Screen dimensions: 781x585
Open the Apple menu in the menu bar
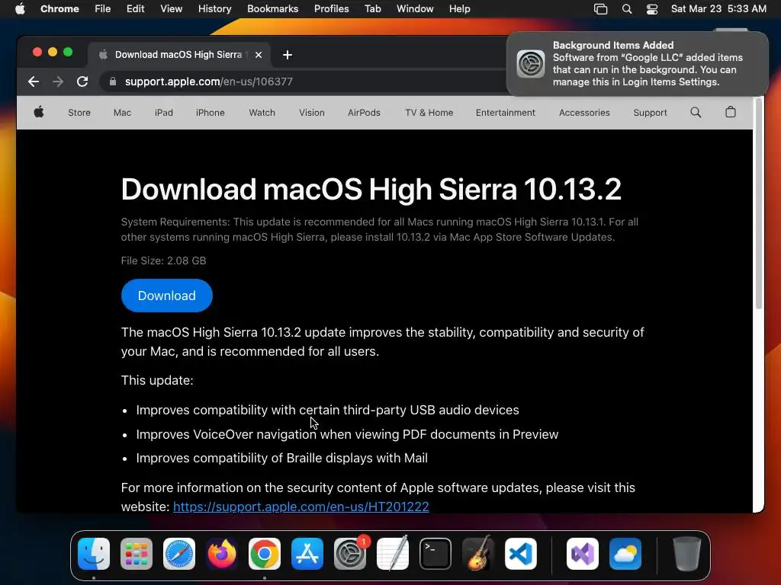click(x=20, y=8)
